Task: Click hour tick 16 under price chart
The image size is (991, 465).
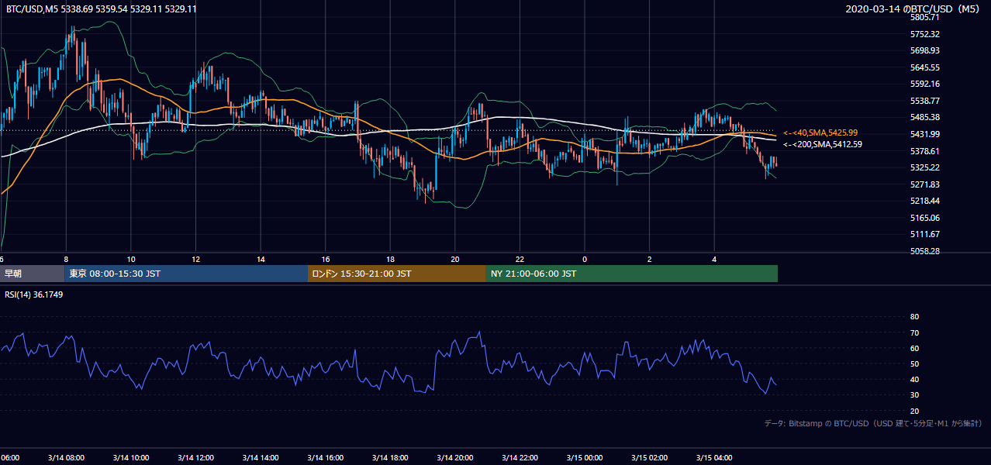Action: (x=326, y=259)
